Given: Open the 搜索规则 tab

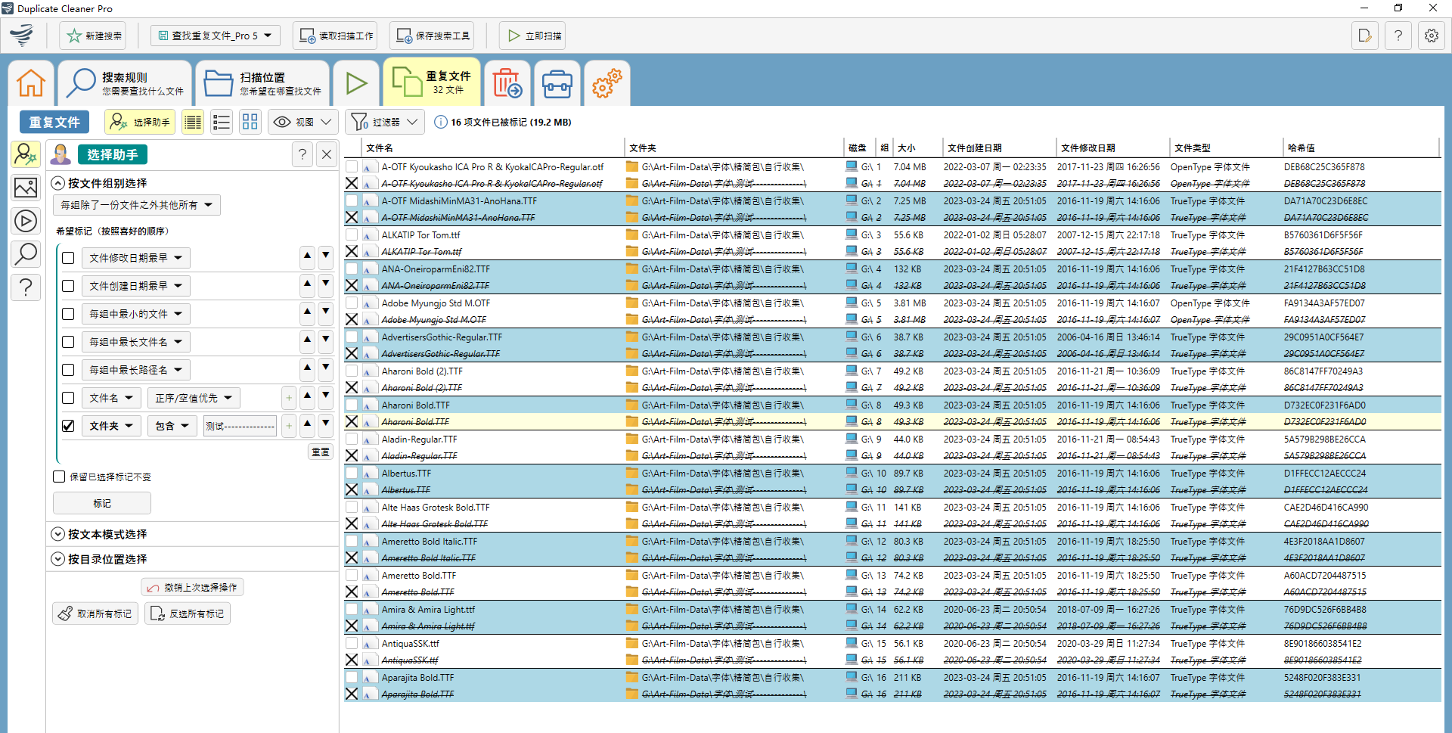Looking at the screenshot, I should point(124,82).
